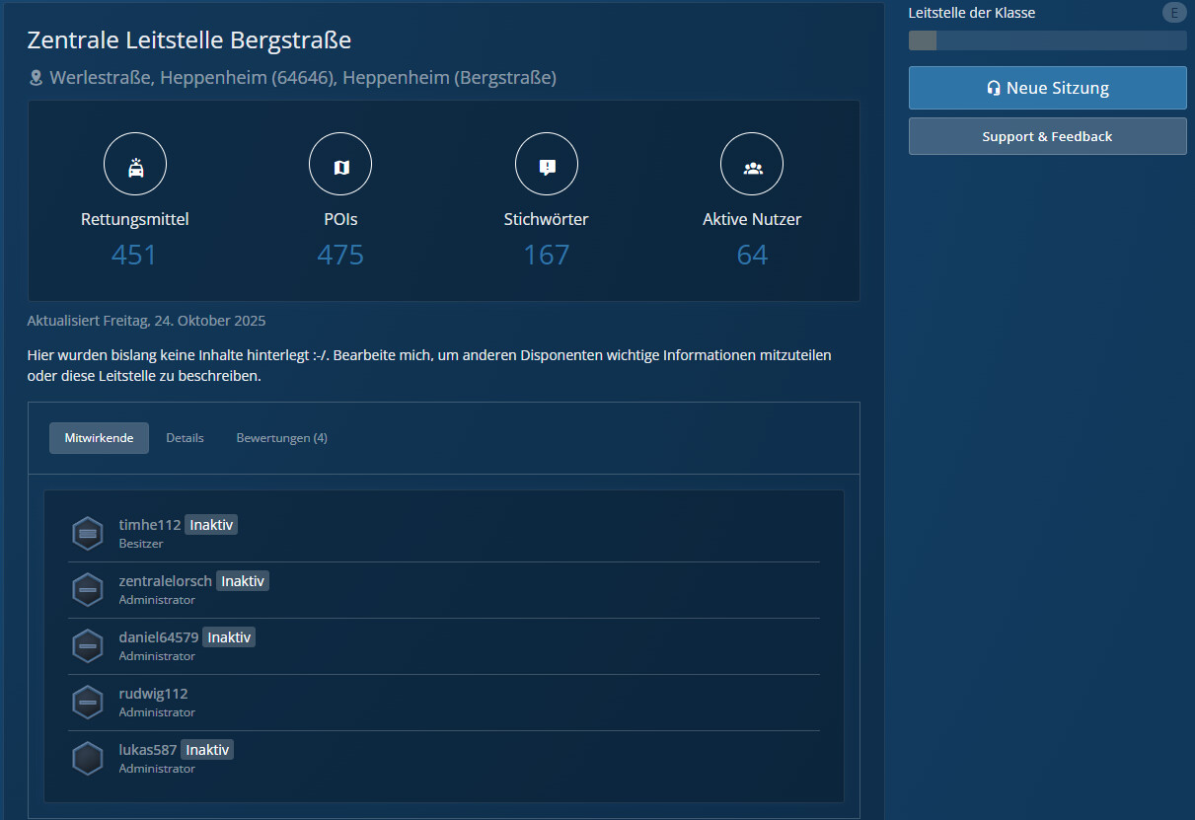Viewport: 1195px width, 820px height.
Task: Click the class E badge icon
Action: click(1174, 13)
